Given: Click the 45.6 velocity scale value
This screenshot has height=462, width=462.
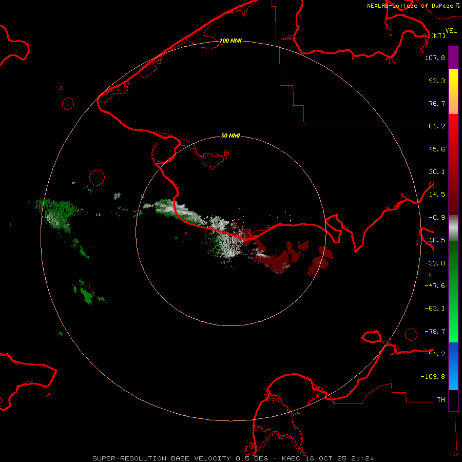Looking at the screenshot, I should click(x=437, y=149).
